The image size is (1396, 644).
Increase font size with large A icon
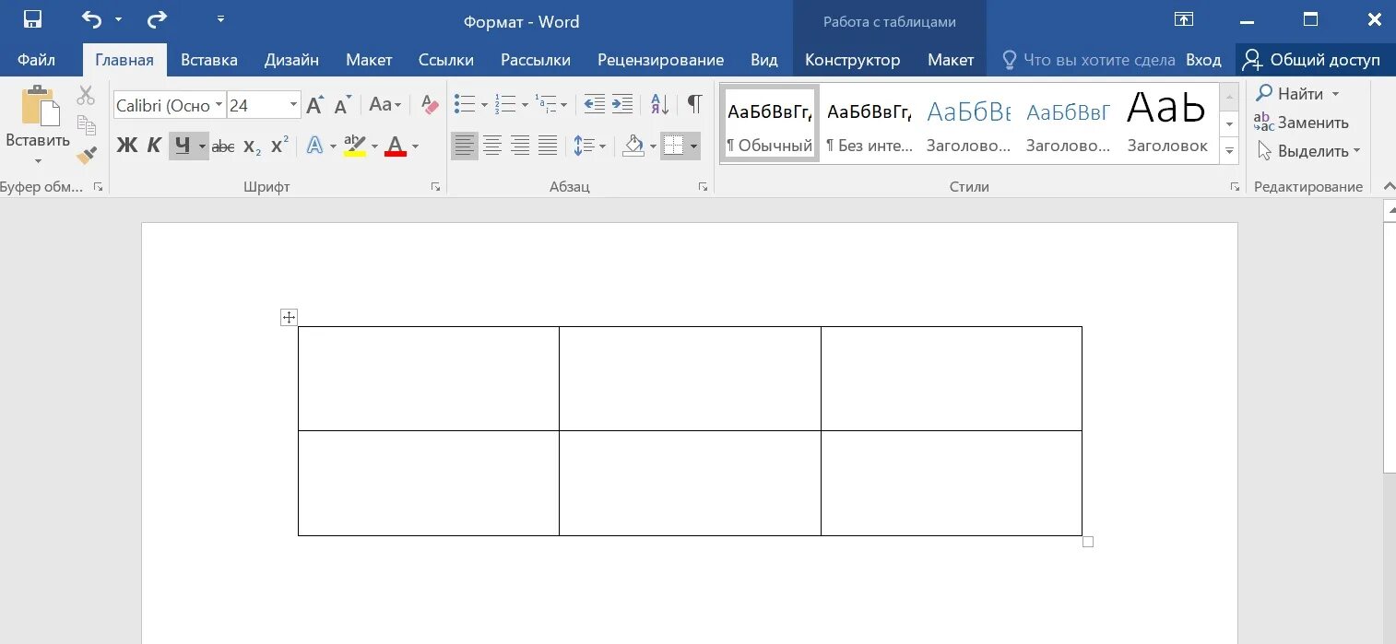click(314, 105)
